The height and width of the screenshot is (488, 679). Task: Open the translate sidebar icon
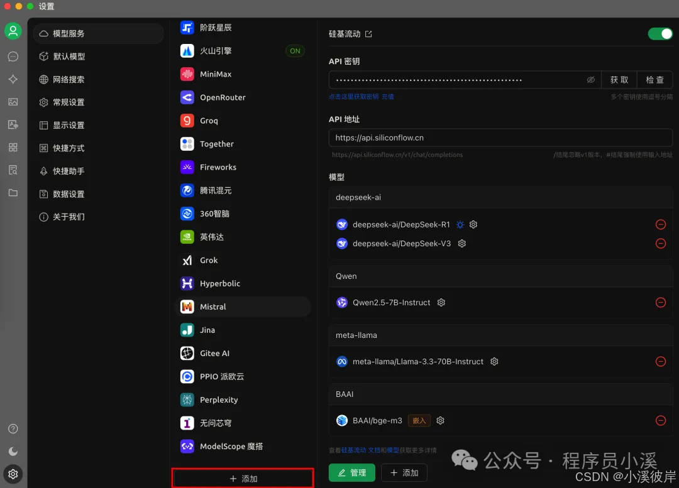coord(13,124)
